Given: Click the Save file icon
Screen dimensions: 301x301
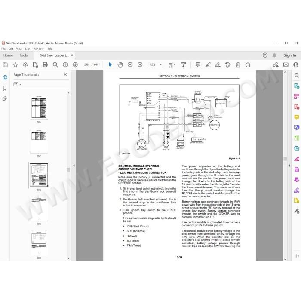Looking at the screenshot, I should tap(5, 64).
